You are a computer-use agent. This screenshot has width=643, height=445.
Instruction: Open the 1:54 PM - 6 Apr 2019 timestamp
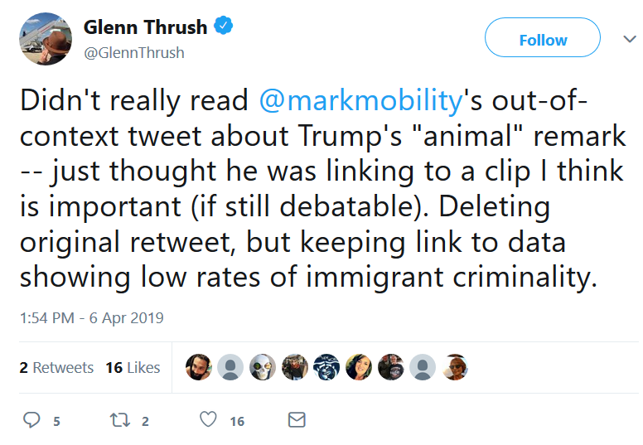[92, 318]
